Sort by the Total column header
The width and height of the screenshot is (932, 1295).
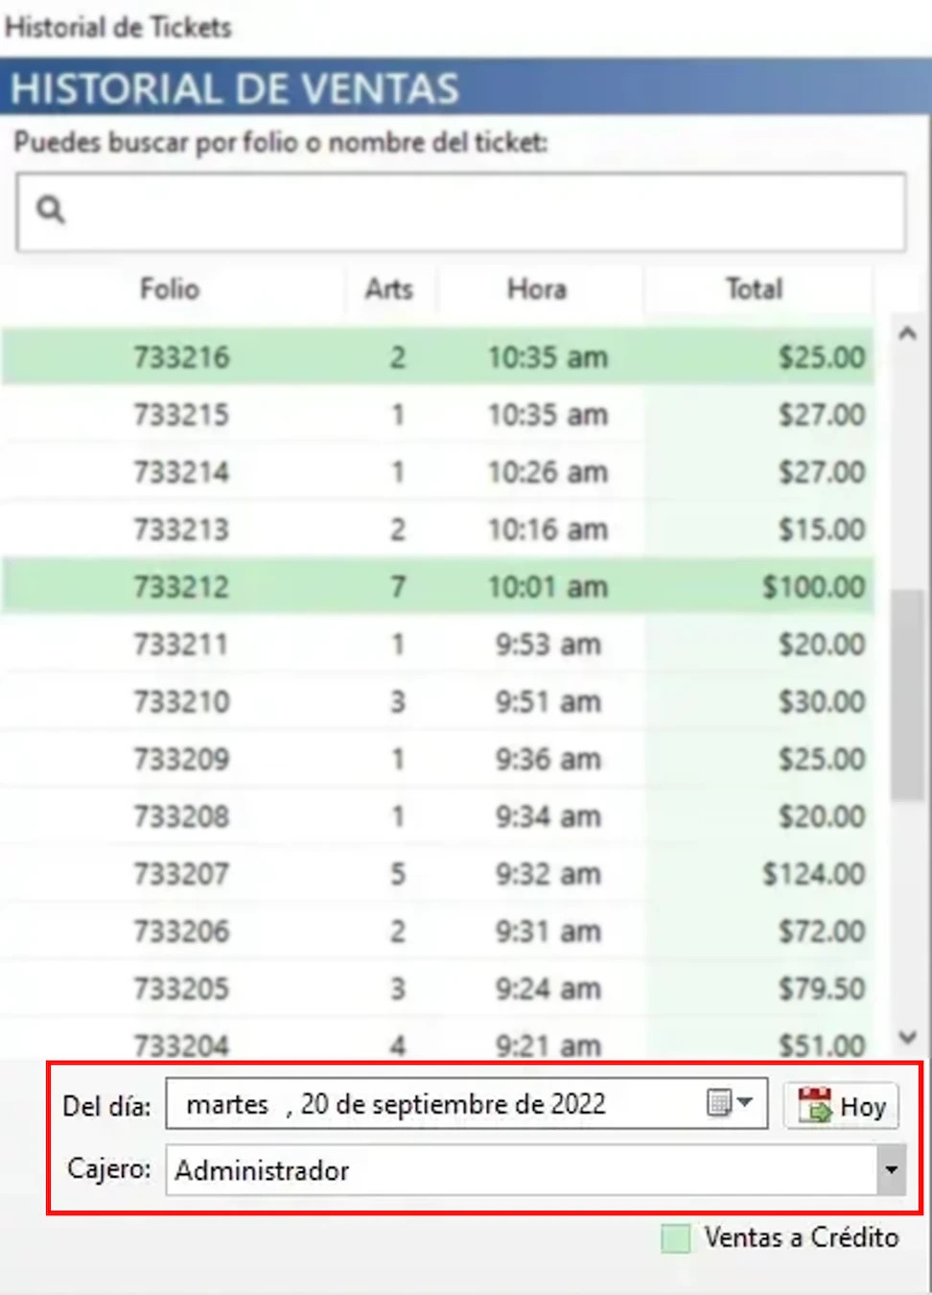[755, 289]
